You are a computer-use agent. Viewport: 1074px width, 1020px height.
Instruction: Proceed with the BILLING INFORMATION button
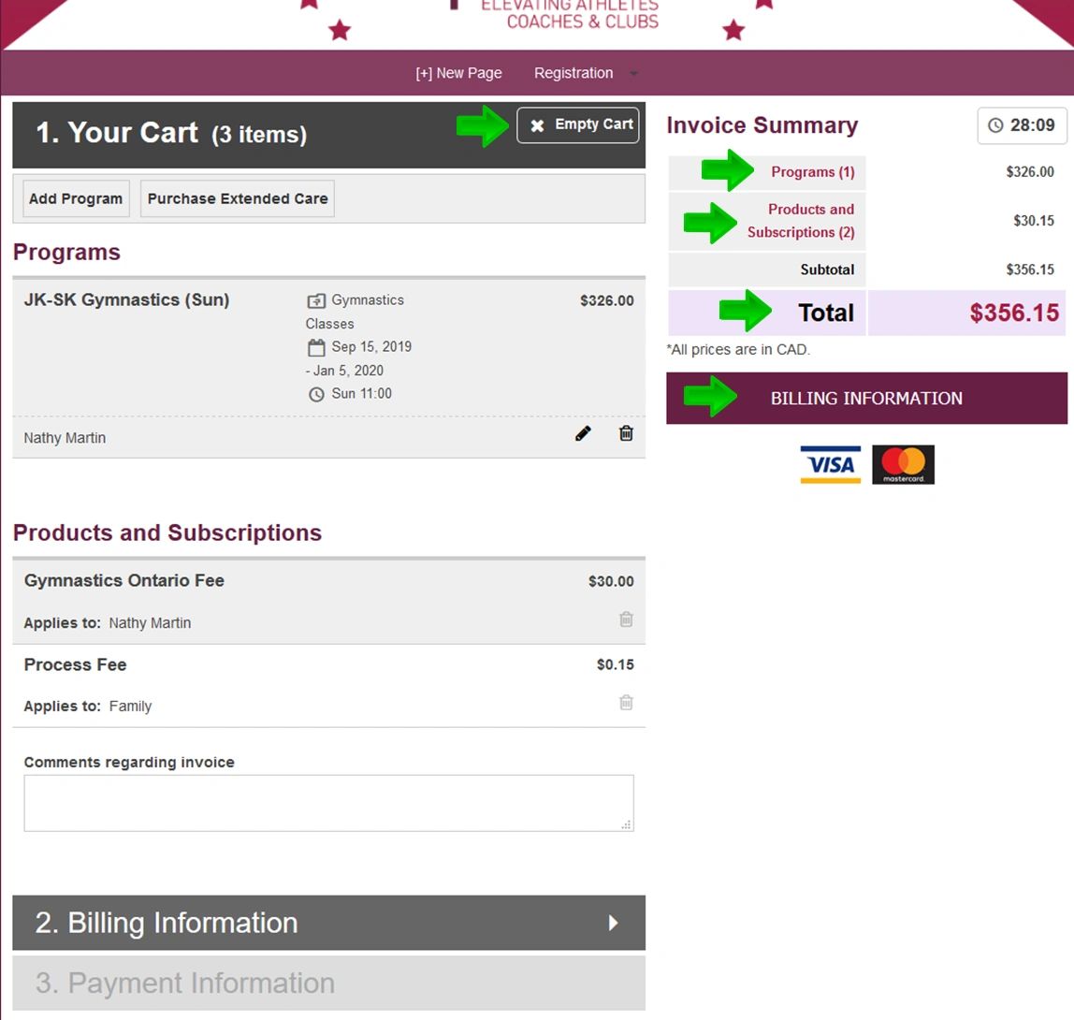click(866, 399)
